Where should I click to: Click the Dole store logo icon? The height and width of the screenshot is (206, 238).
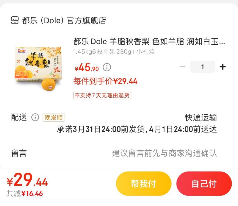click(x=14, y=21)
